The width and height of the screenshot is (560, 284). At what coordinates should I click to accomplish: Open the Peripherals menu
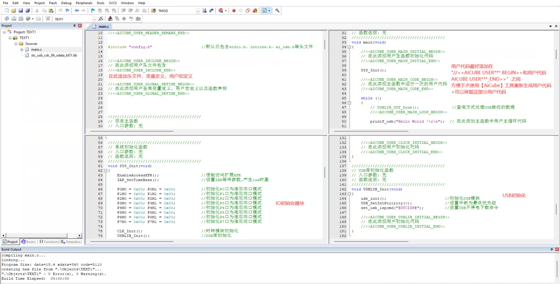pos(84,3)
